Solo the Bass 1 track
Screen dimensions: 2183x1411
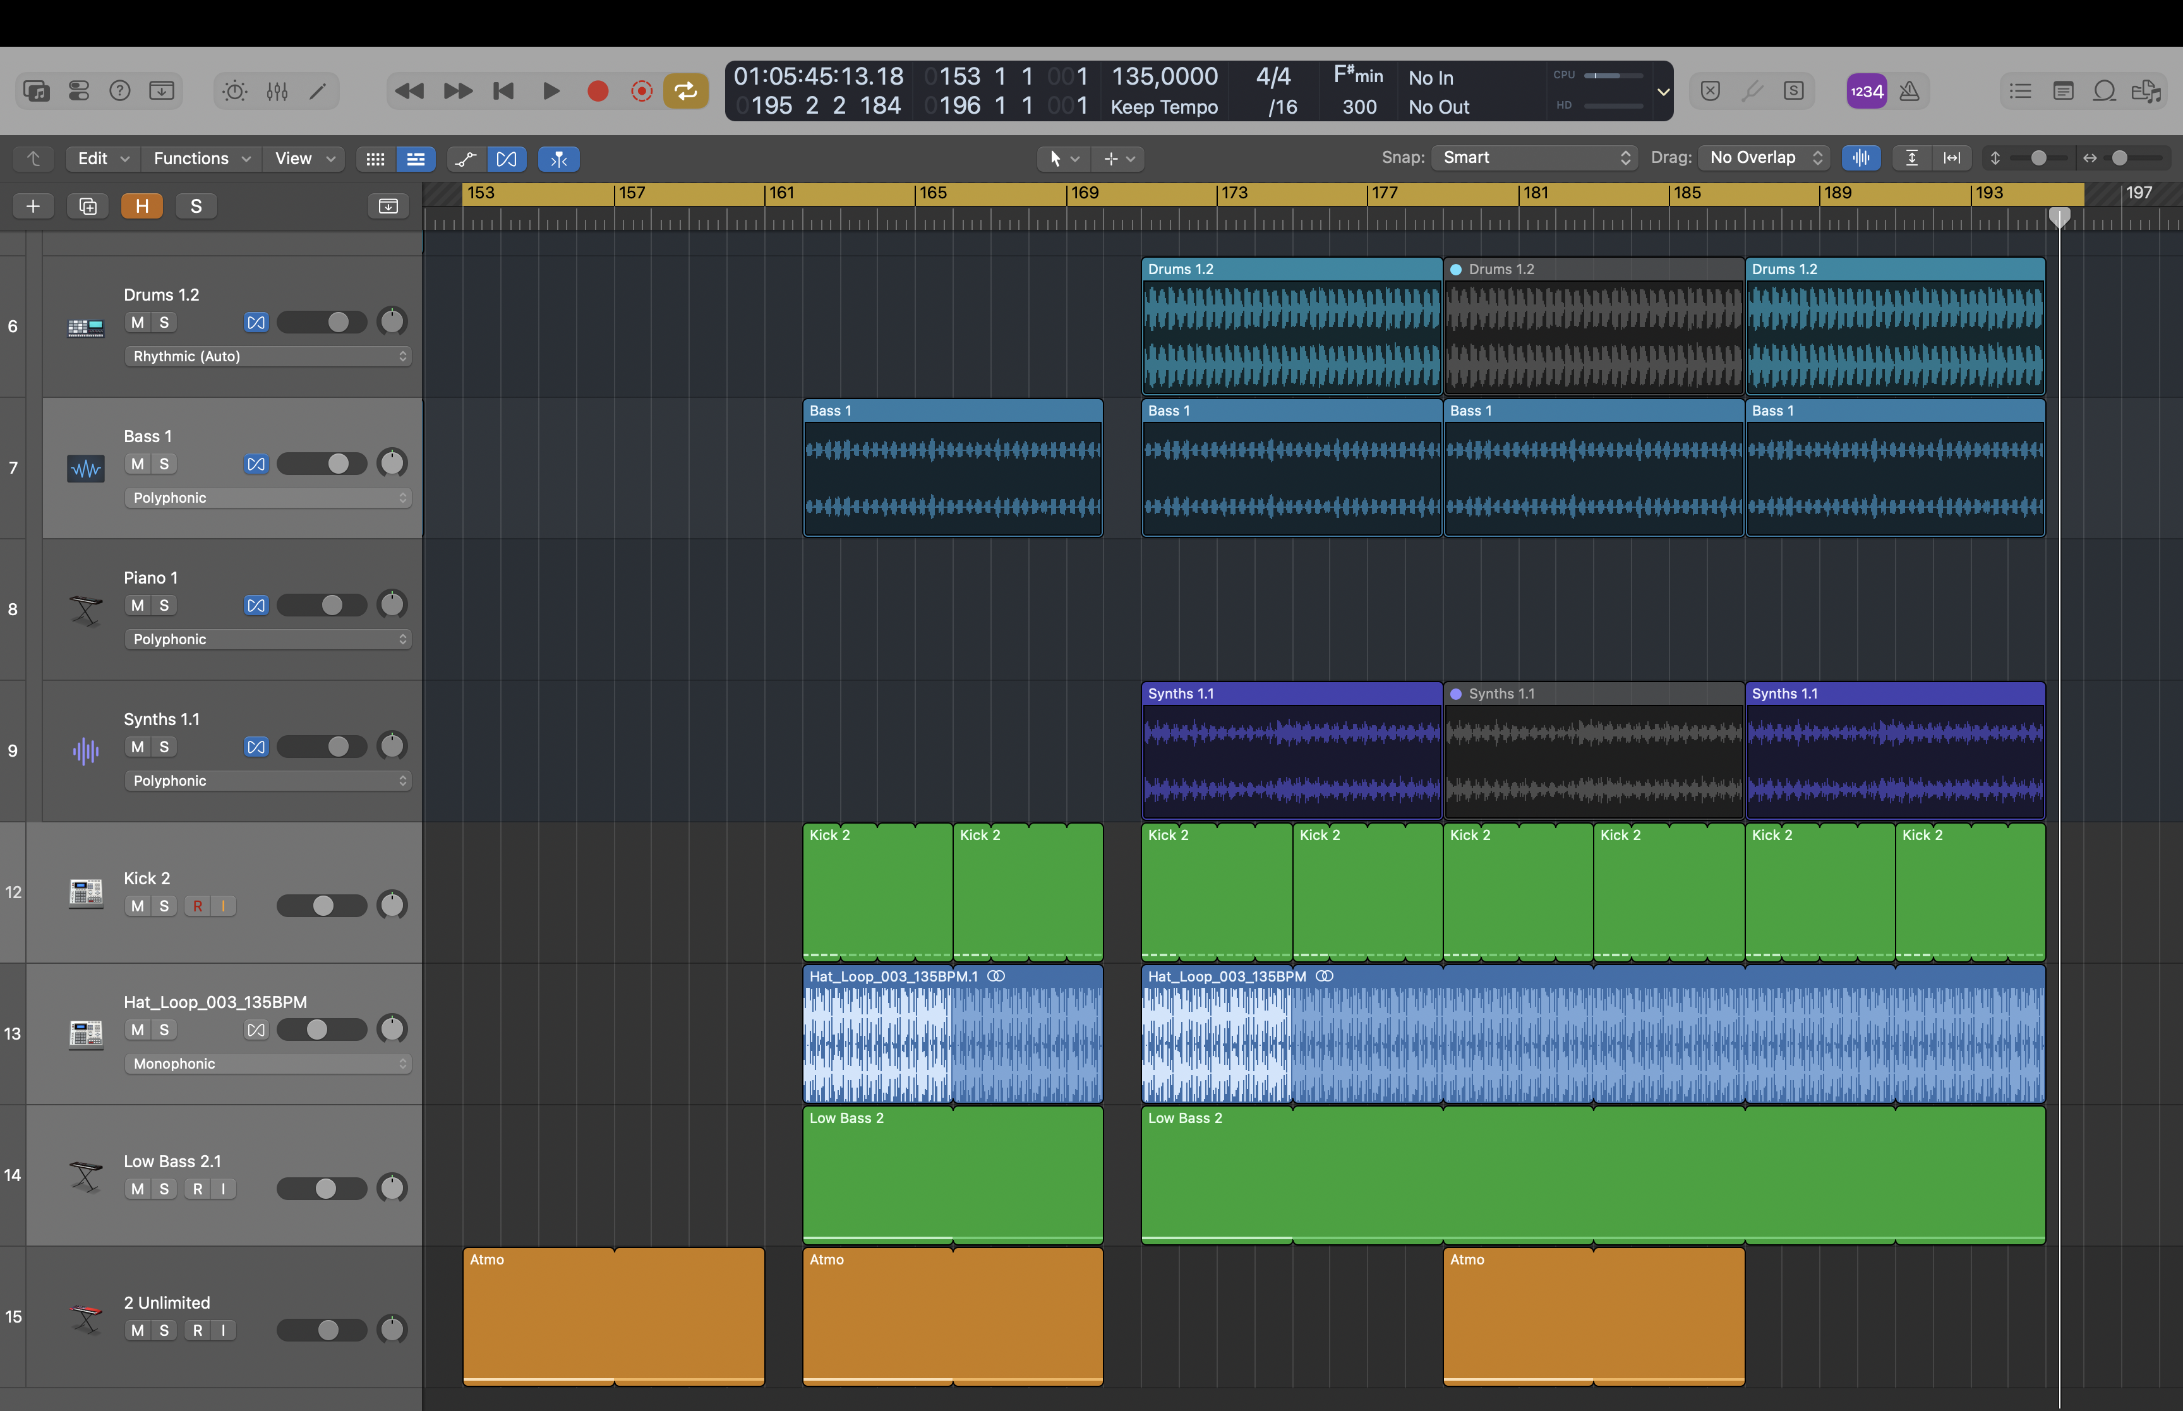164,464
